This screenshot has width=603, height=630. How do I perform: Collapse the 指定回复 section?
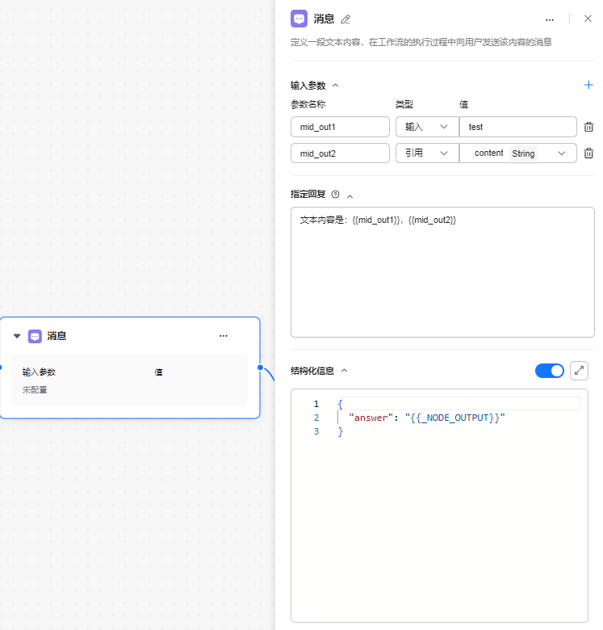tap(350, 195)
